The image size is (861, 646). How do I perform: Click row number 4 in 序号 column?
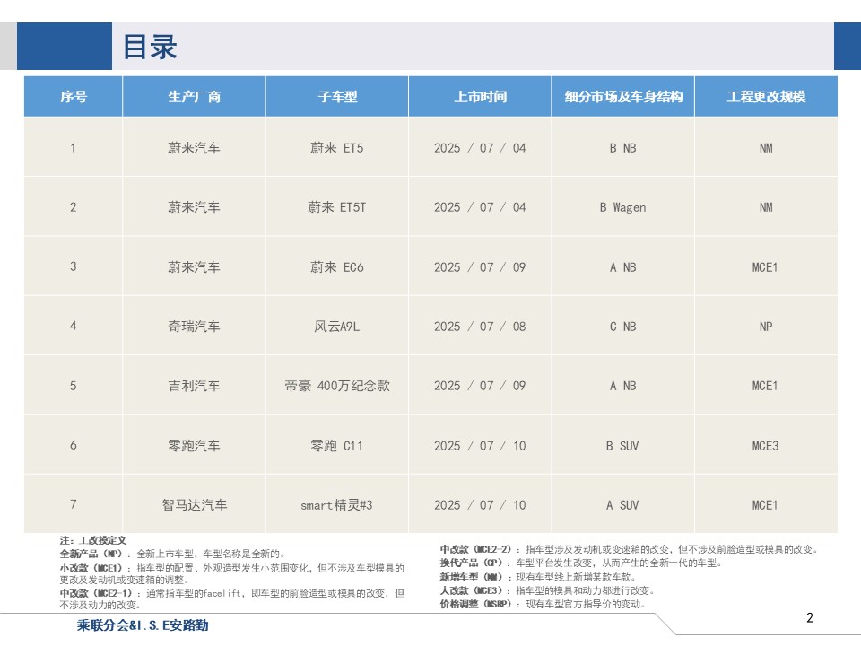coord(73,326)
